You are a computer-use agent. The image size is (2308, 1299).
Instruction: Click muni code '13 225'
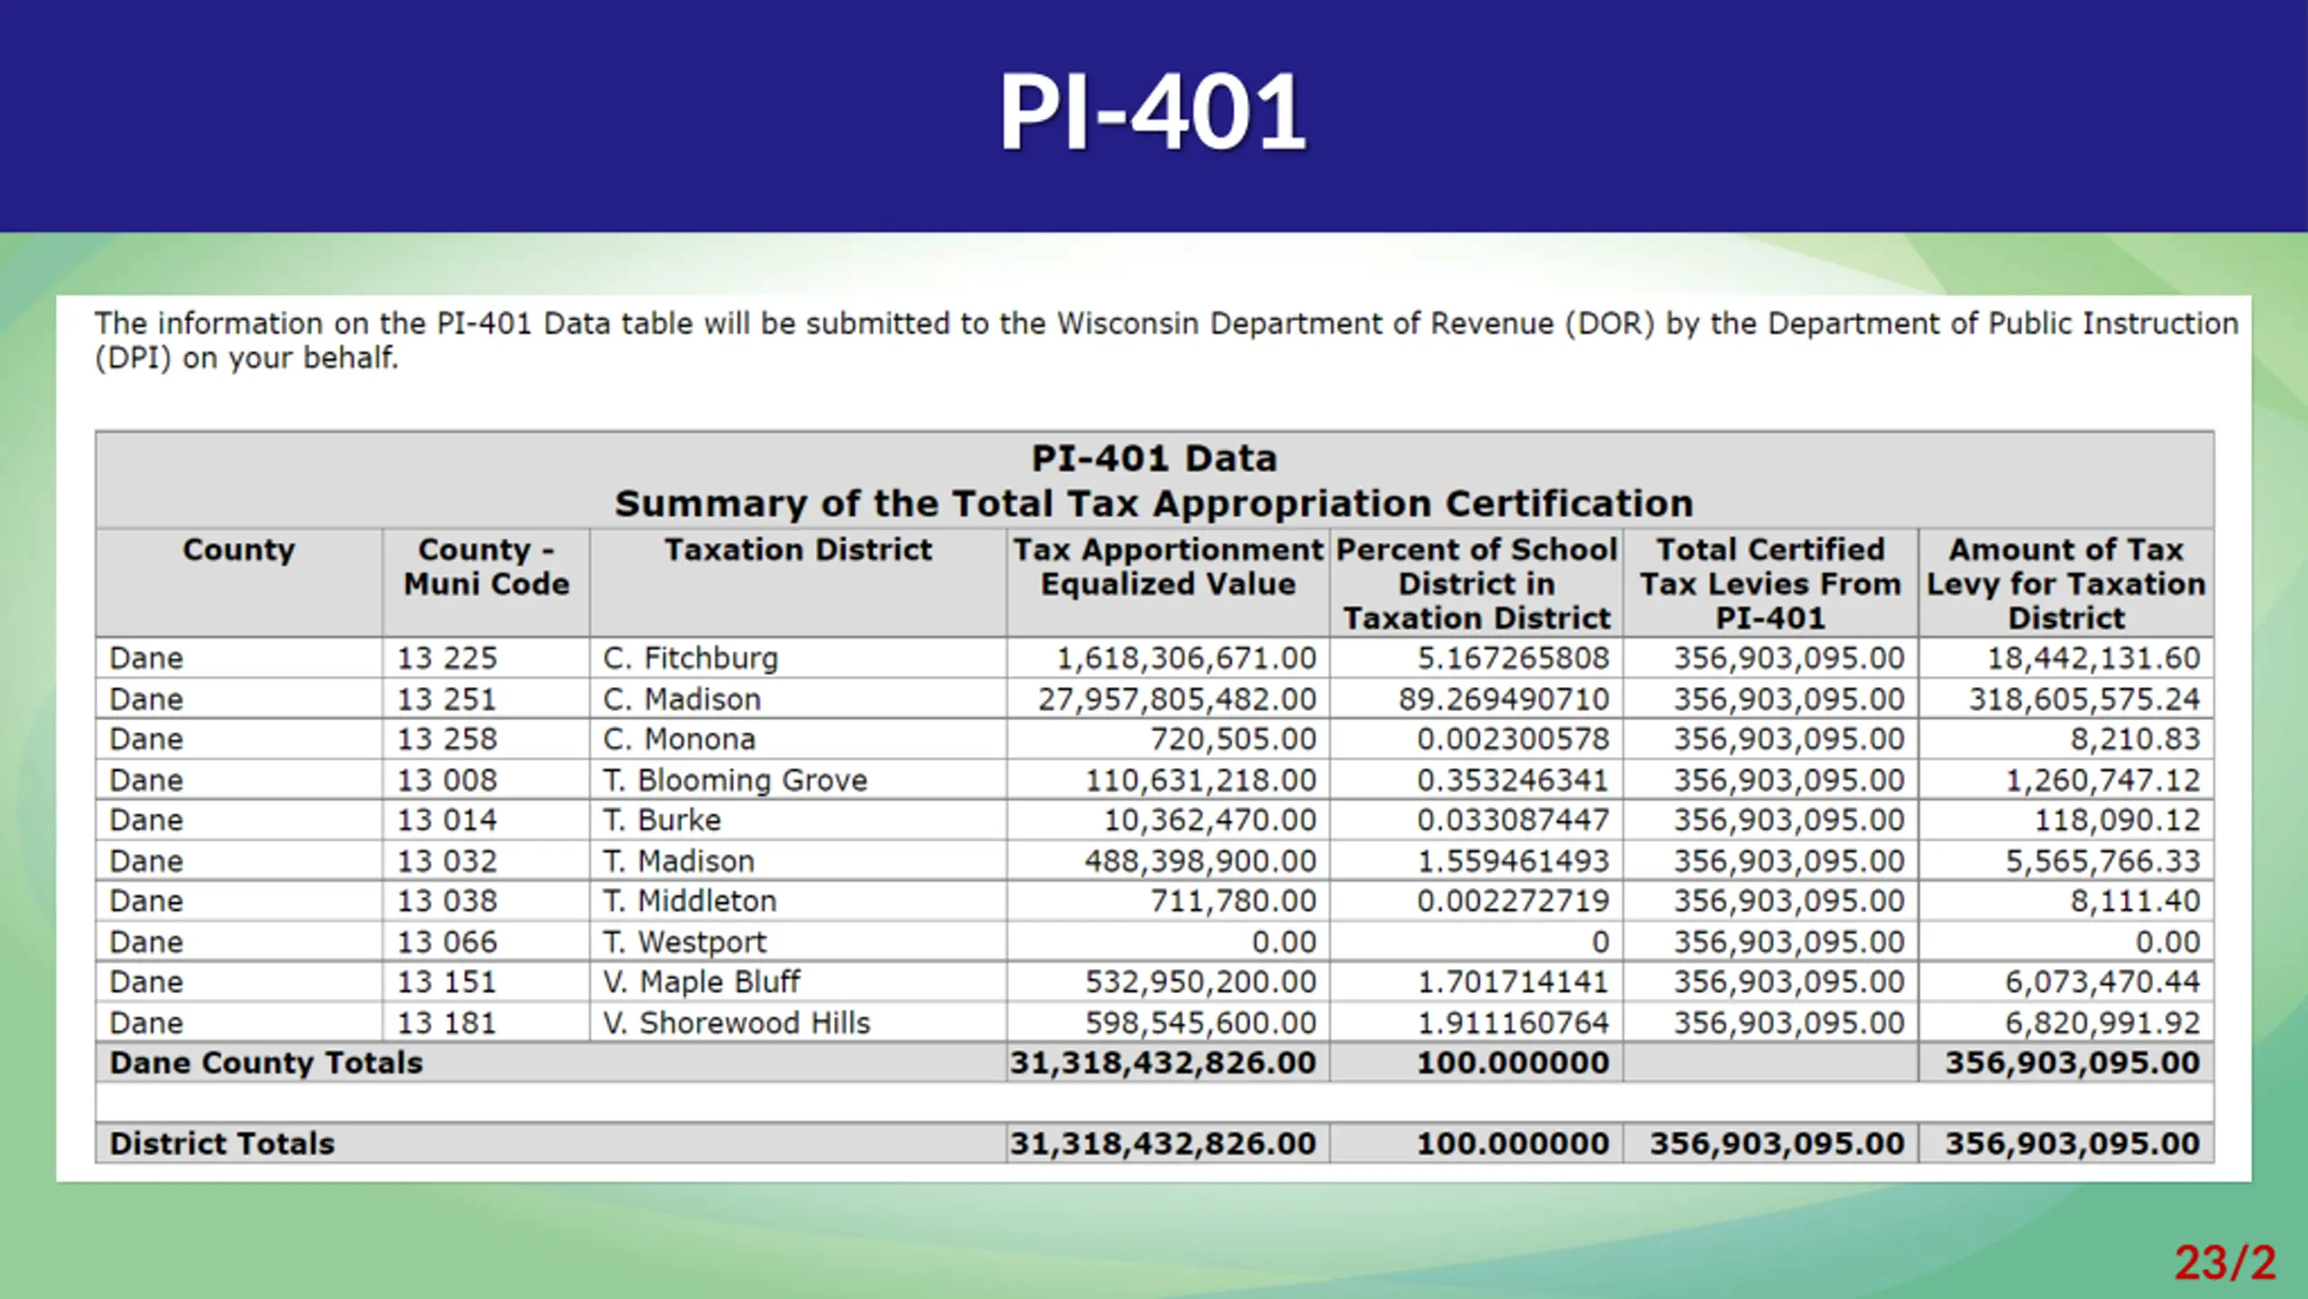(447, 658)
